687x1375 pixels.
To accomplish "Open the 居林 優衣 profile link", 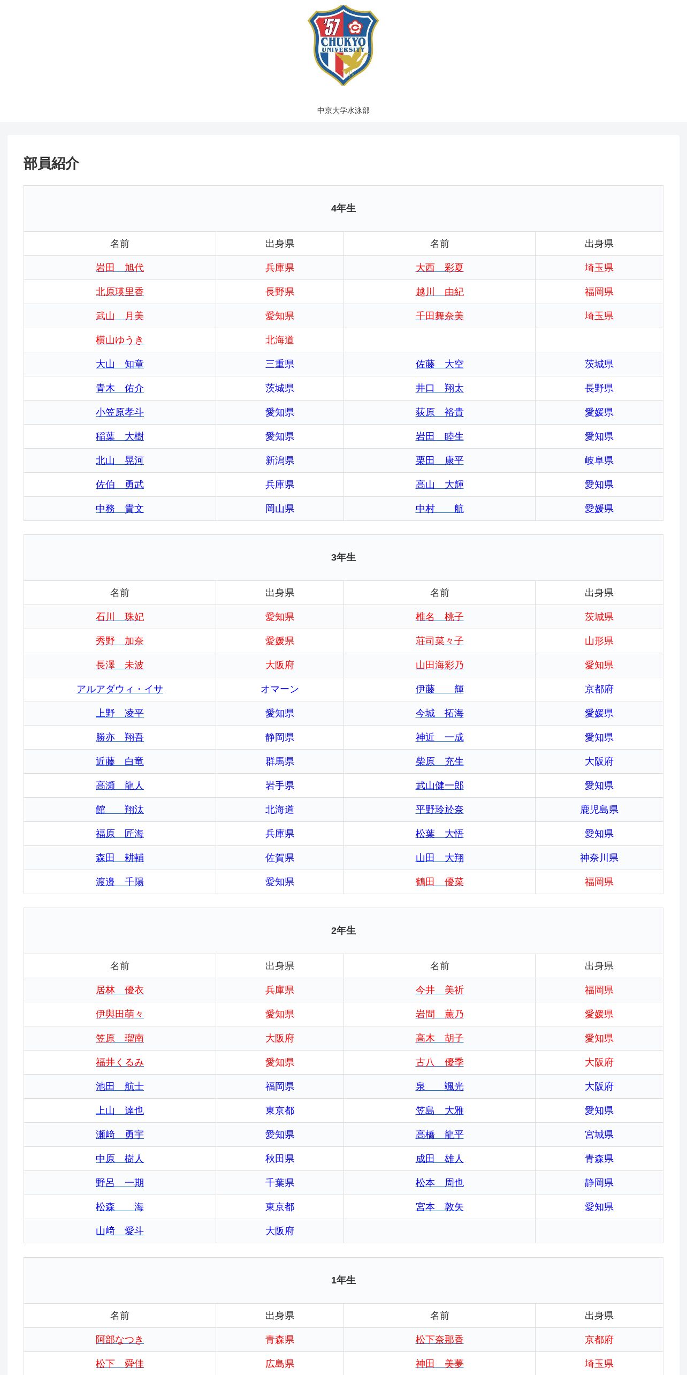I will (x=120, y=990).
